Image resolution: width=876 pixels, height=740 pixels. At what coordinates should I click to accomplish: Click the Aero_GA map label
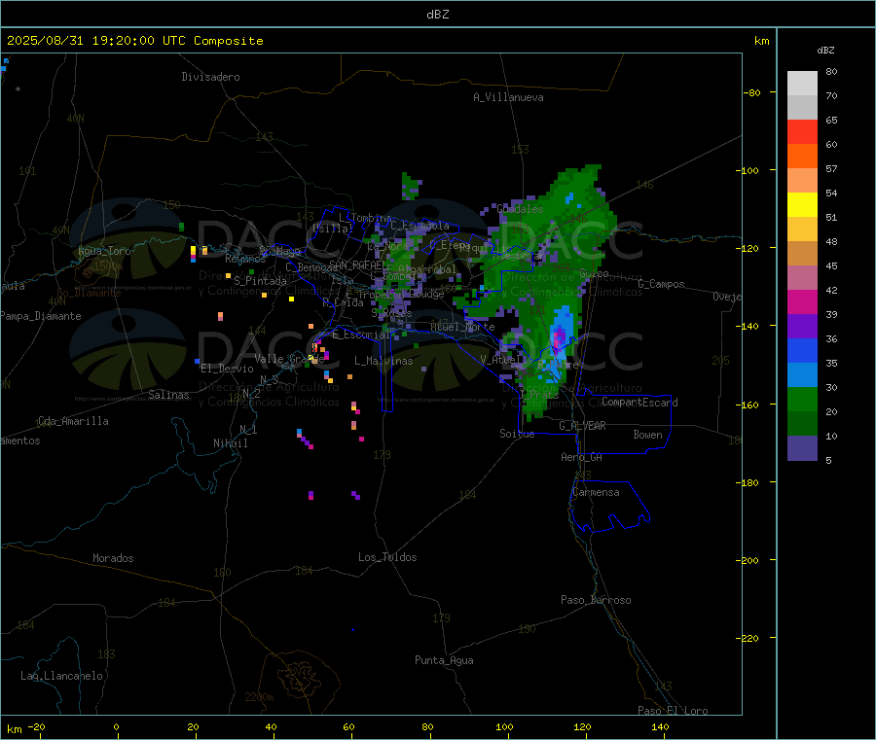point(581,457)
